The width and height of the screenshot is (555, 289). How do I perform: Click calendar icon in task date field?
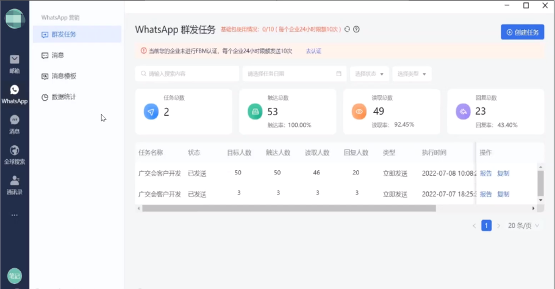pyautogui.click(x=338, y=74)
